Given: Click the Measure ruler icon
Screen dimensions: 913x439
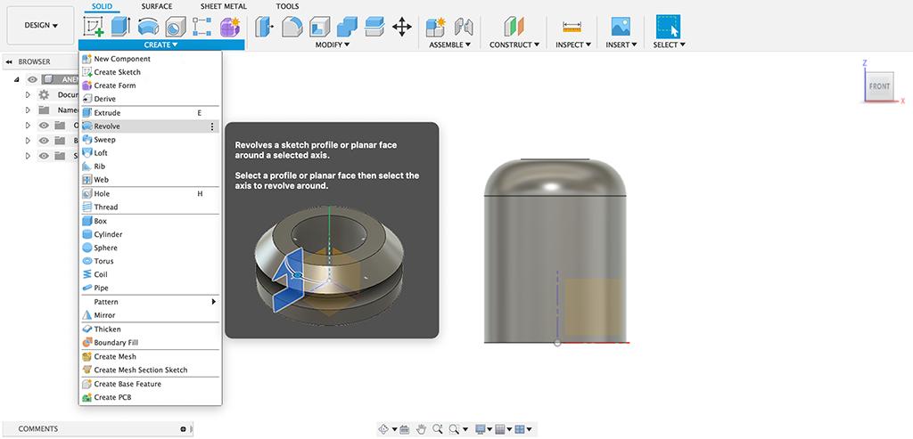Looking at the screenshot, I should click(572, 27).
